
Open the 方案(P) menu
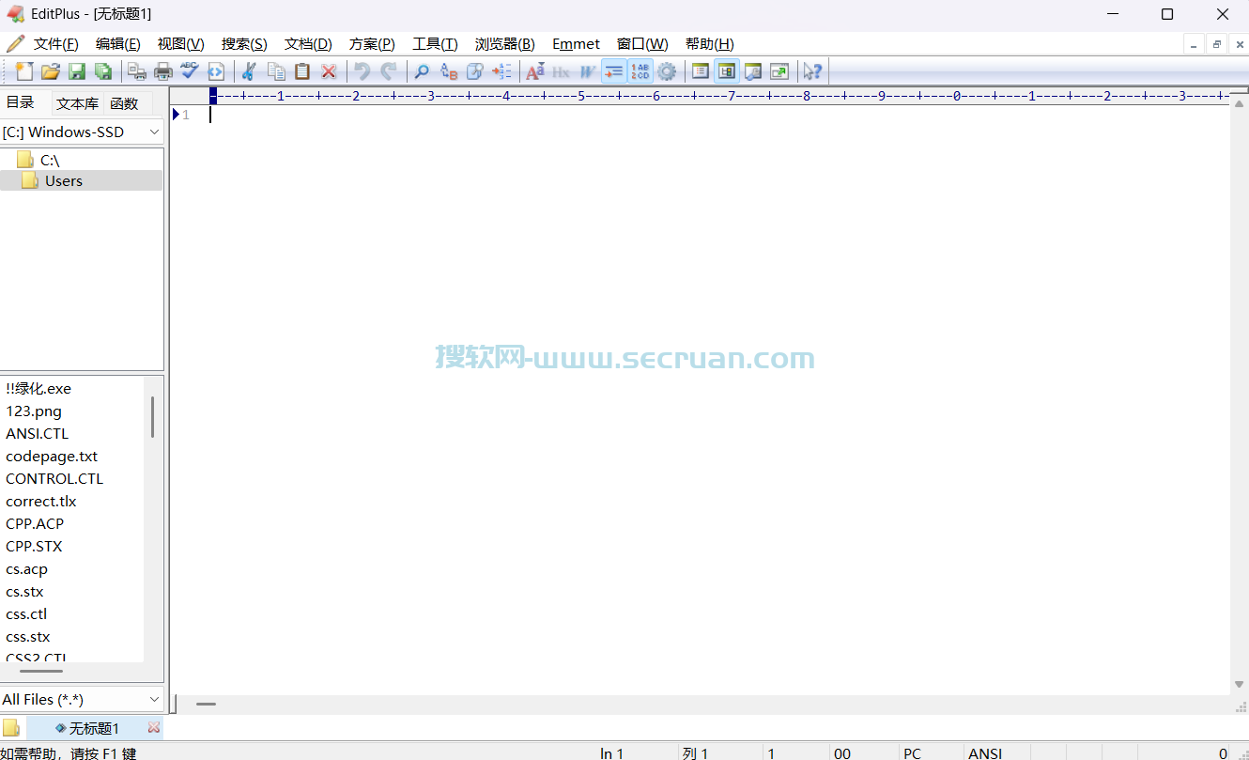[x=372, y=44]
